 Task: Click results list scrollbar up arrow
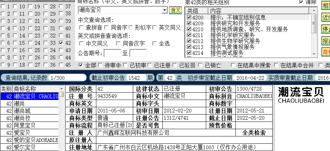coord(62,88)
